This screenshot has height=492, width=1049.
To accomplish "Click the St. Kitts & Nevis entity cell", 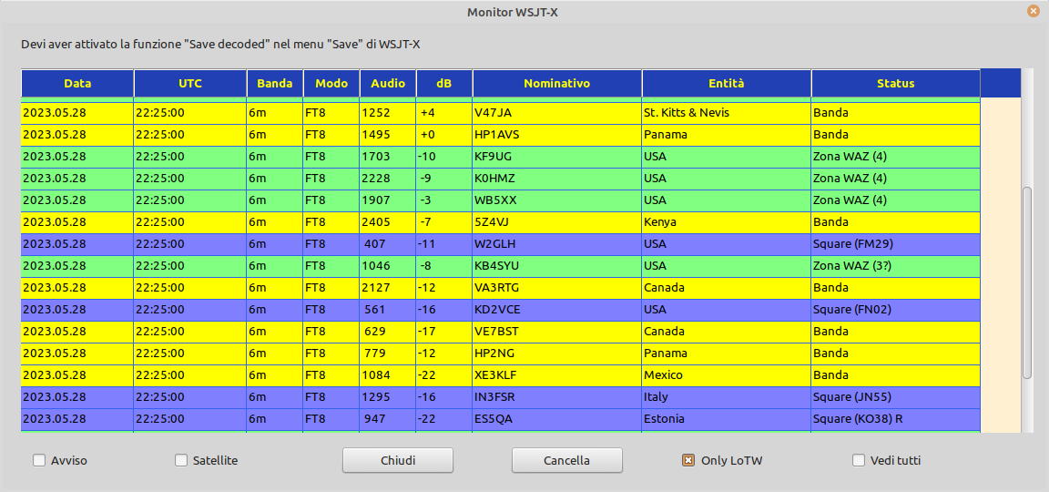I will pos(726,113).
